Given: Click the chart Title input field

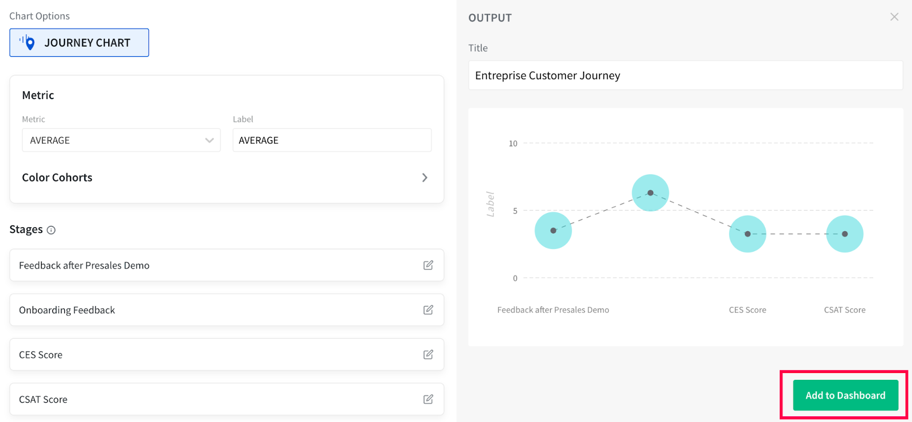Looking at the screenshot, I should pos(685,76).
